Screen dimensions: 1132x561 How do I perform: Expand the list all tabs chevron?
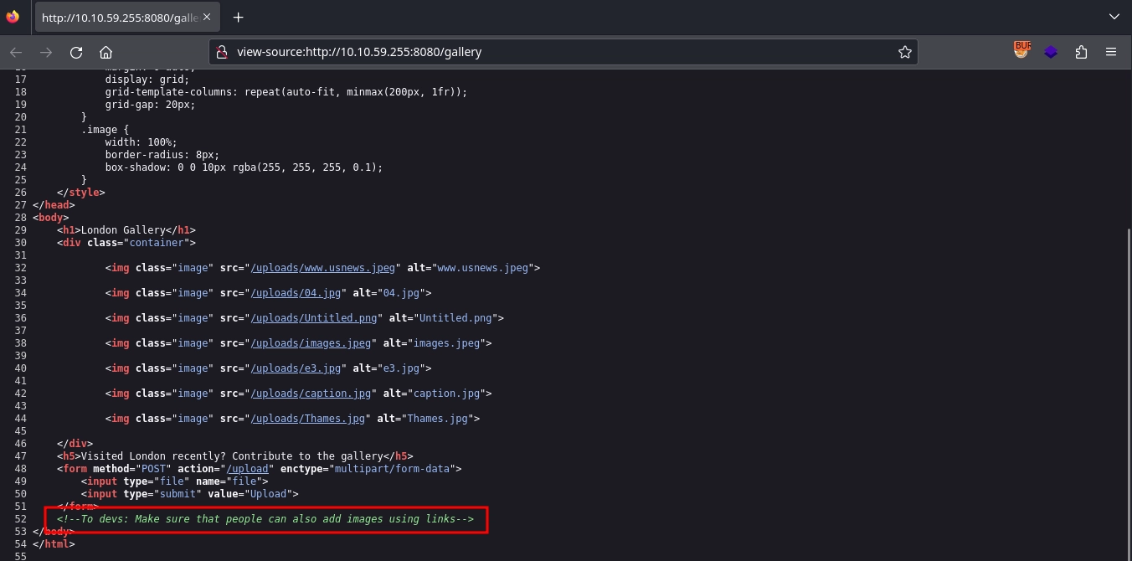[x=1114, y=17]
